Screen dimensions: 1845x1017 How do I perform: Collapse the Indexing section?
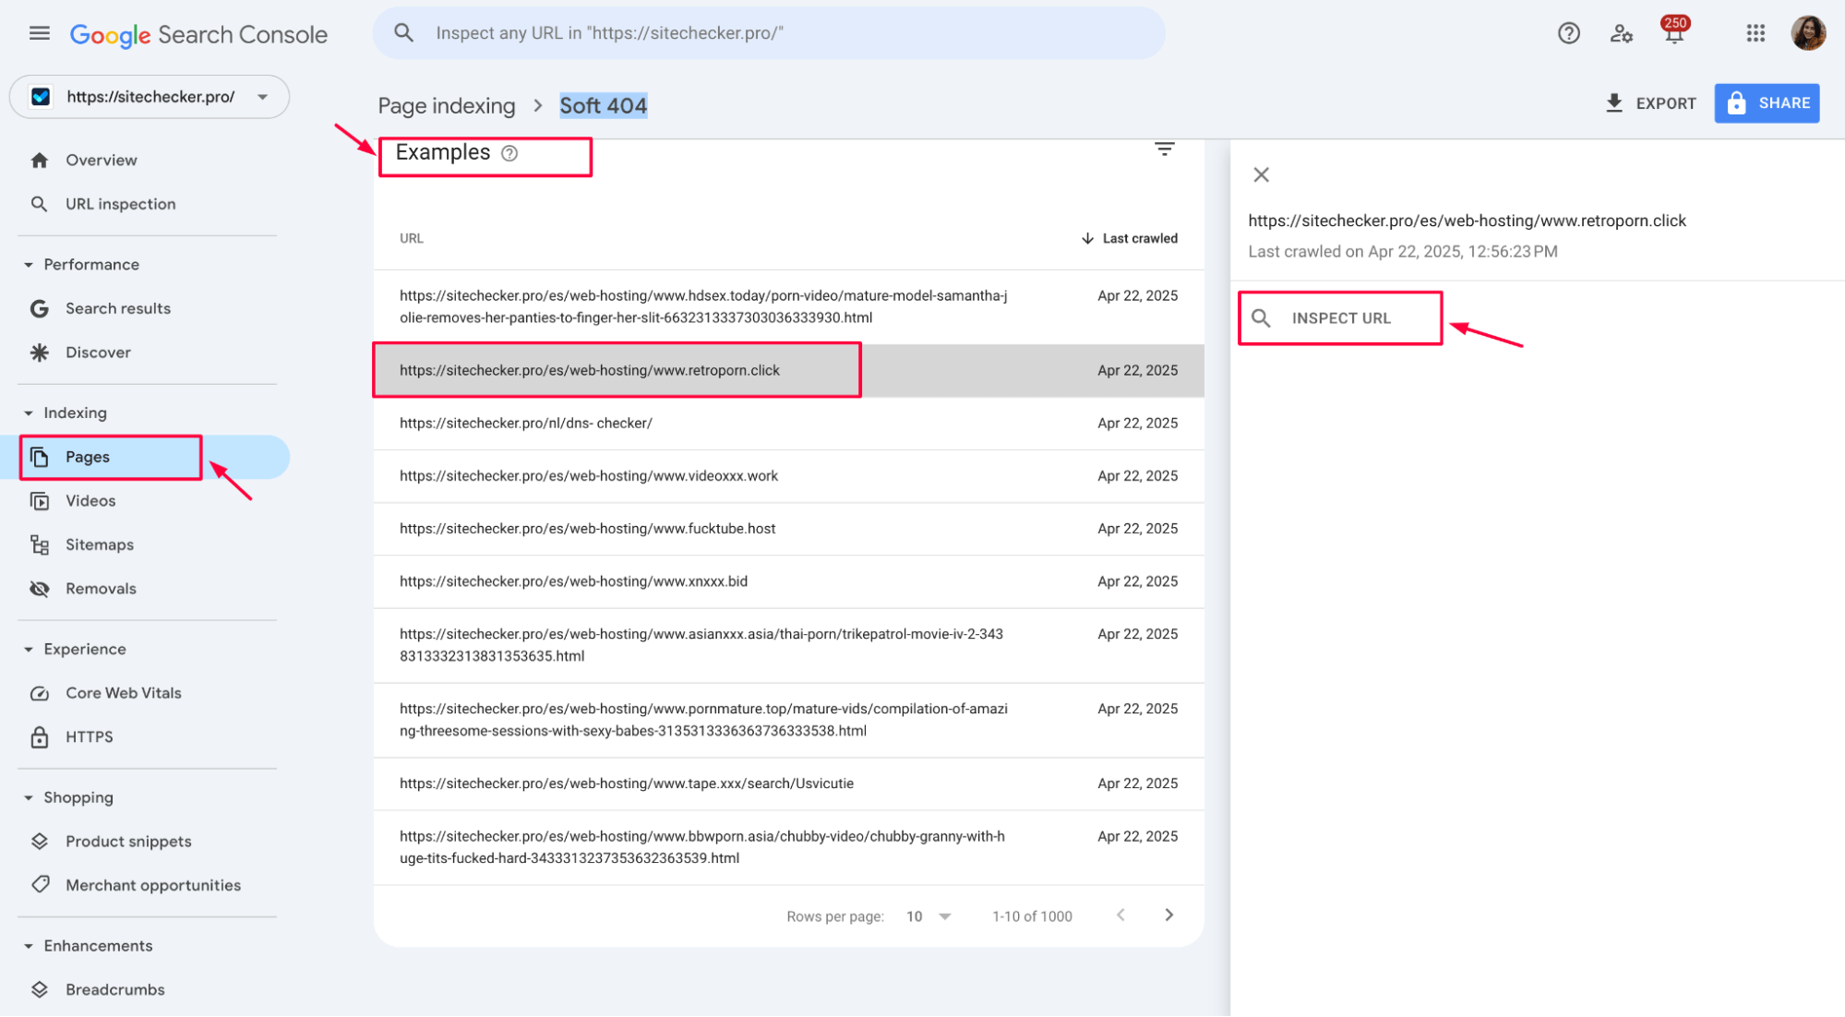coord(29,413)
